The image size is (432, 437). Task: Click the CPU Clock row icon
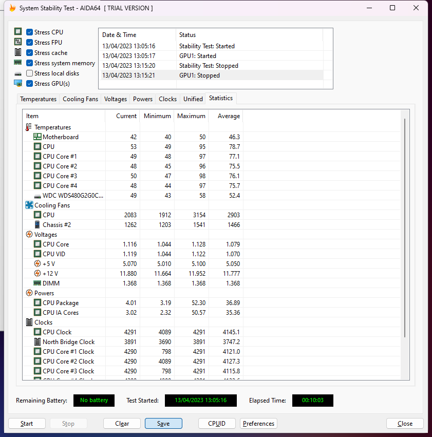point(37,332)
